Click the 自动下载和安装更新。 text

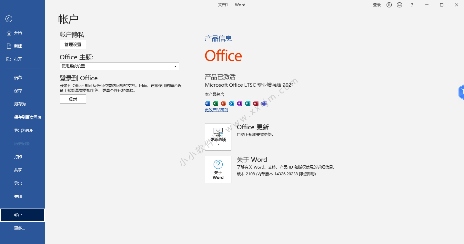pos(256,135)
